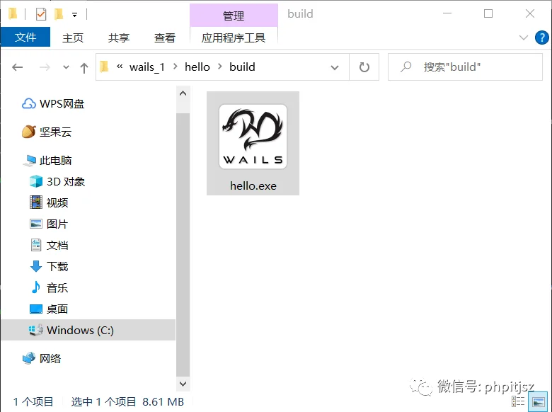The height and width of the screenshot is (412, 552).
Task: Show hidden path segments via « chevron
Action: pos(120,67)
